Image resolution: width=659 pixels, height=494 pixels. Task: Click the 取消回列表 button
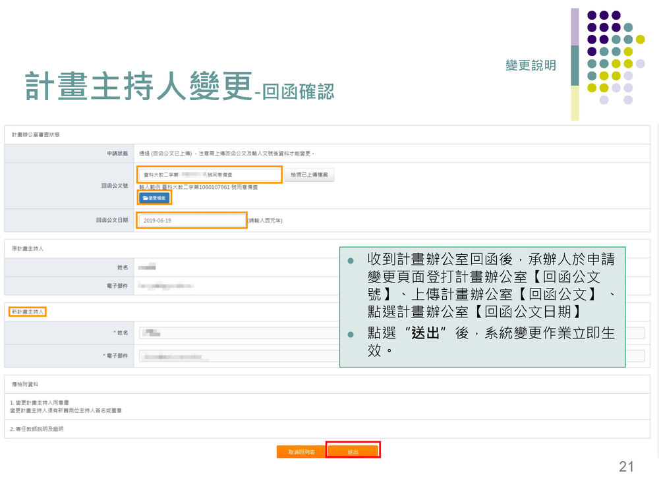301,452
